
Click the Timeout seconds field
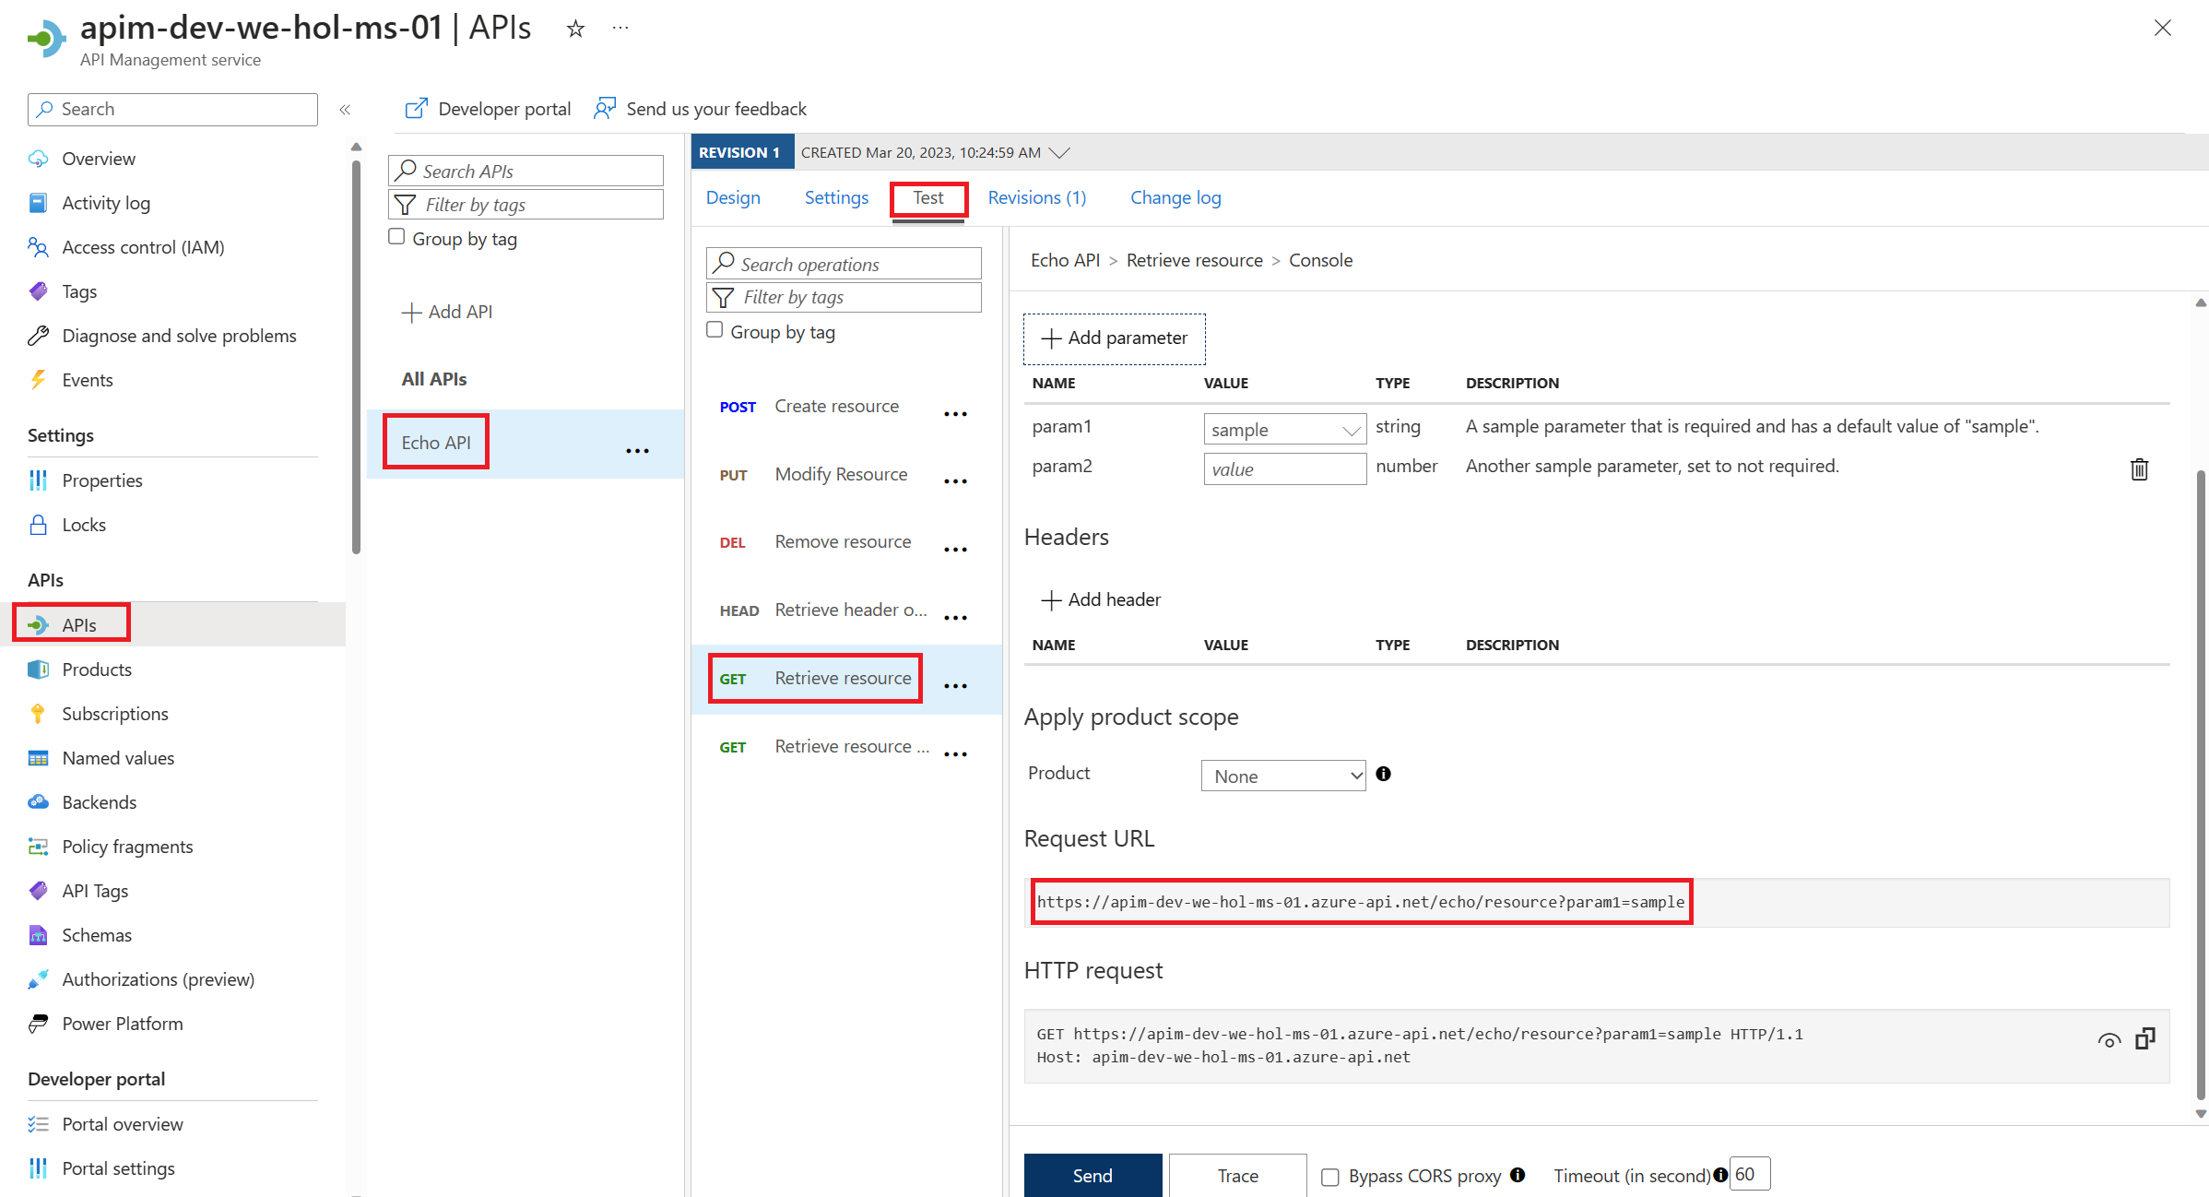(x=1749, y=1174)
